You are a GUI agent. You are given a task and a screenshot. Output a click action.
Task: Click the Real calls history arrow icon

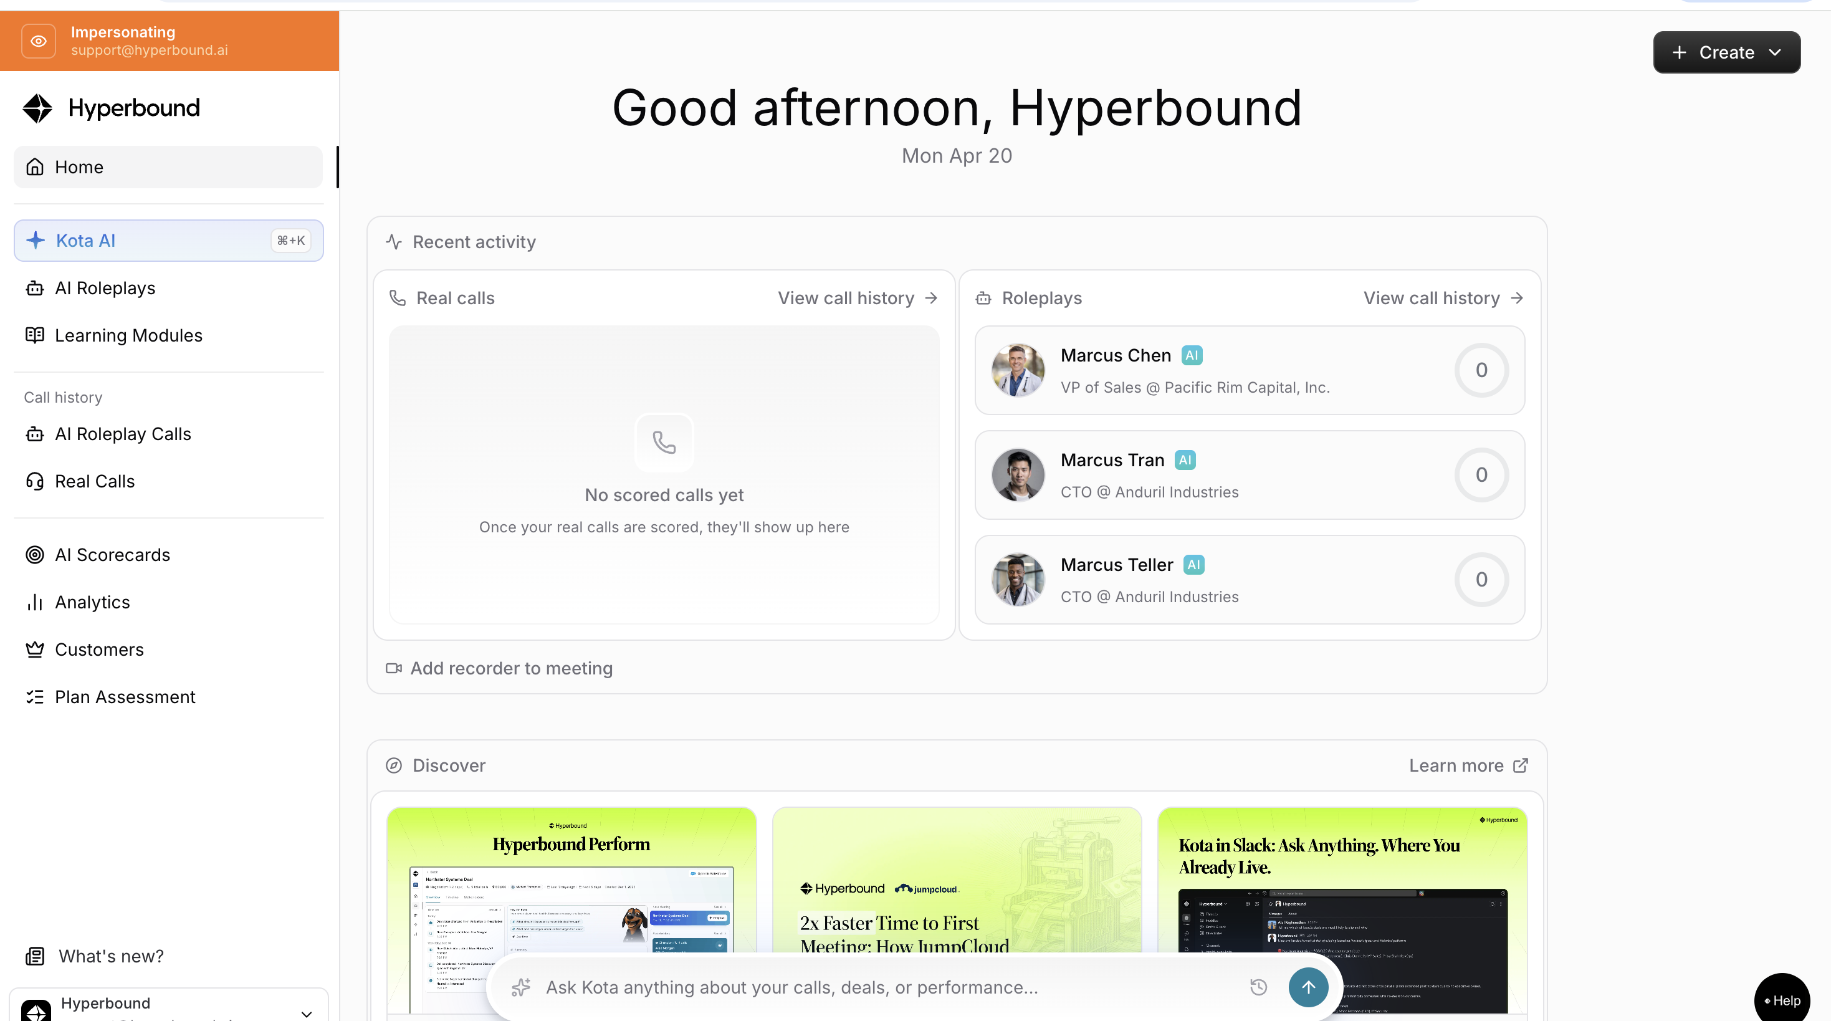[x=931, y=298]
